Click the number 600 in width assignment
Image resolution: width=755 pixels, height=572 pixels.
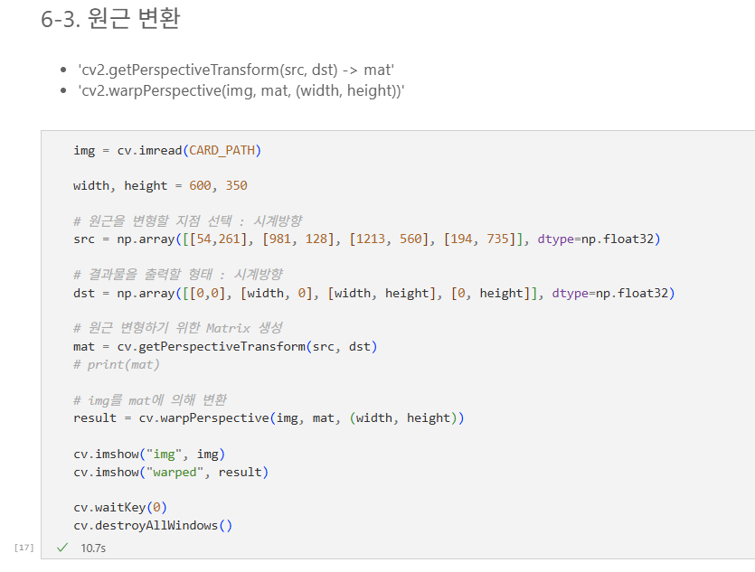[x=200, y=185]
